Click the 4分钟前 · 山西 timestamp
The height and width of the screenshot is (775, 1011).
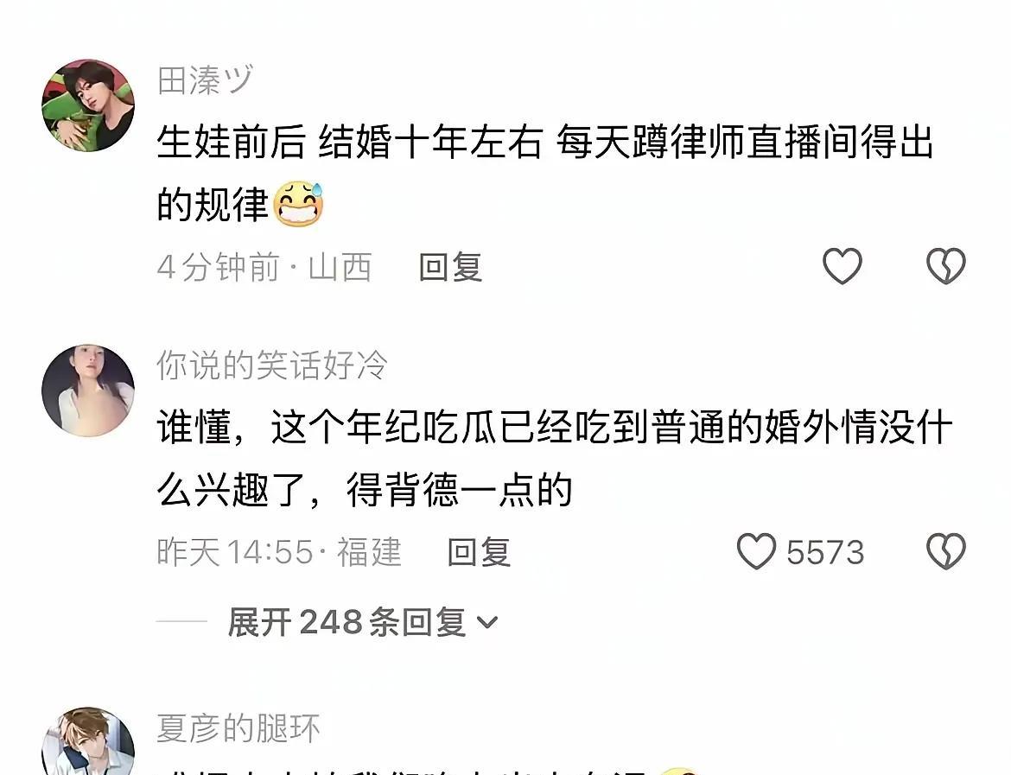point(264,267)
